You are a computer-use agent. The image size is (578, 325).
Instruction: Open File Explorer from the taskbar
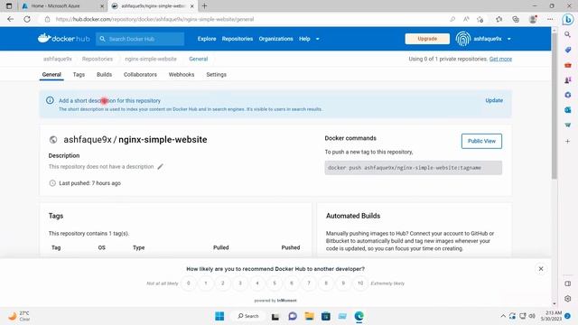point(309,316)
